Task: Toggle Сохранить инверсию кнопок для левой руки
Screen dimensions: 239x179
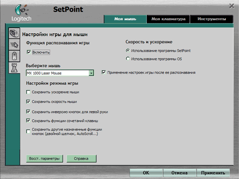Action: coord(28,111)
